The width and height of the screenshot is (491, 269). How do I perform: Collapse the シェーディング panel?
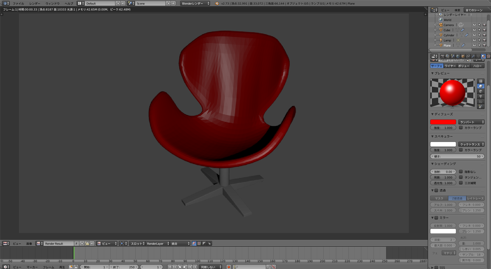click(432, 164)
